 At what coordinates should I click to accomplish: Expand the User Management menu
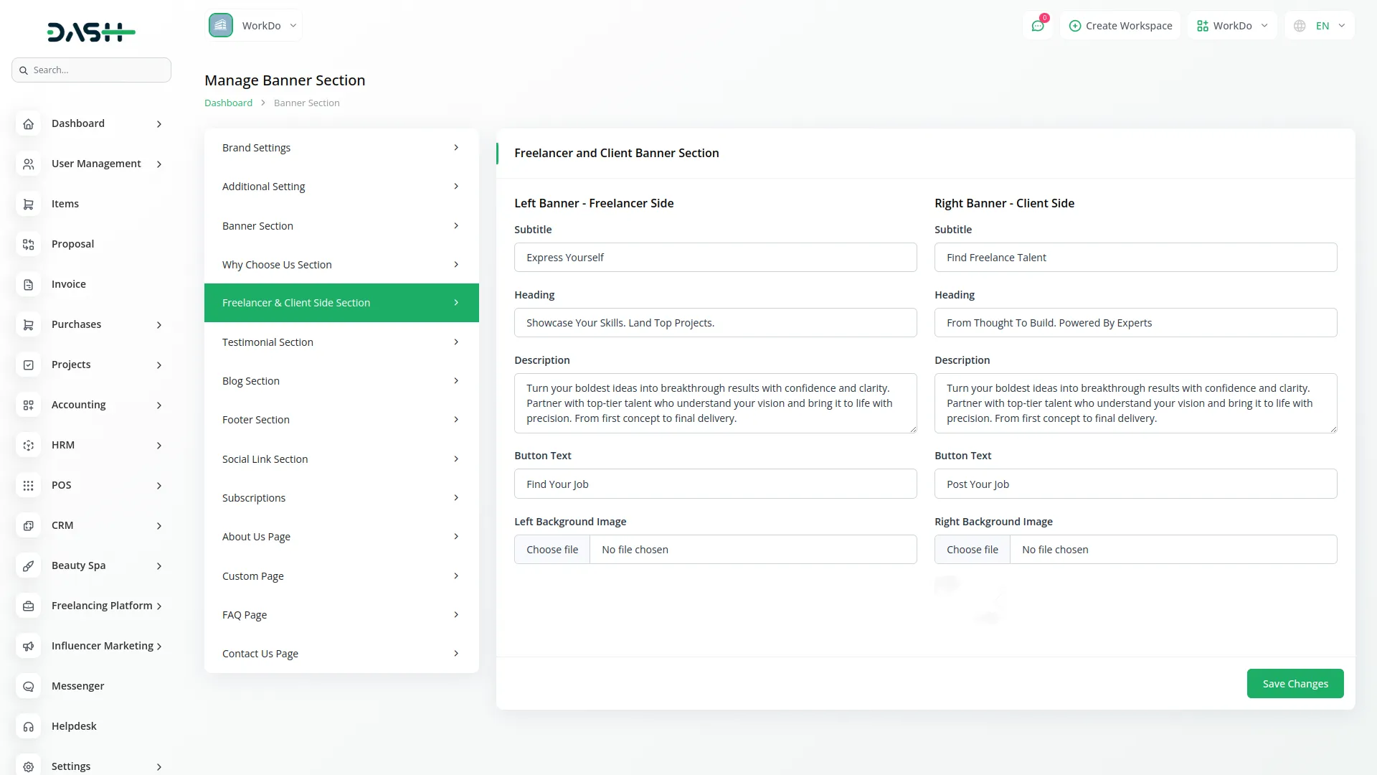[x=95, y=164]
